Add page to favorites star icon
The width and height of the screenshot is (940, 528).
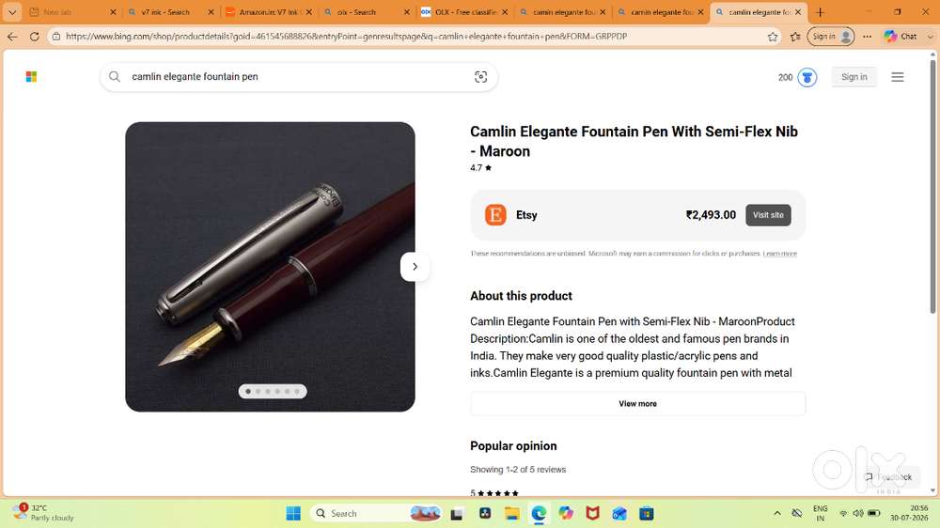pos(772,37)
